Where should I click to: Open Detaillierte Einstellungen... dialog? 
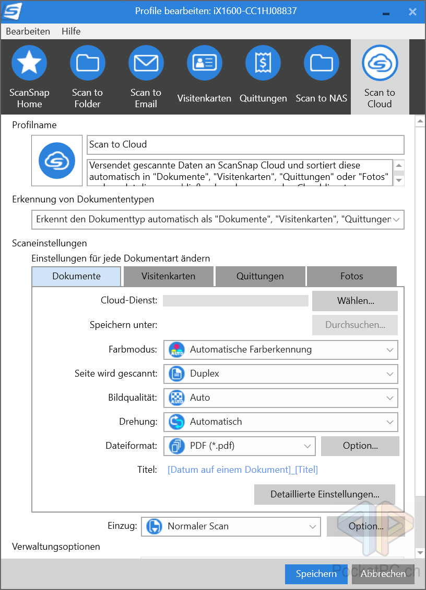tap(325, 494)
